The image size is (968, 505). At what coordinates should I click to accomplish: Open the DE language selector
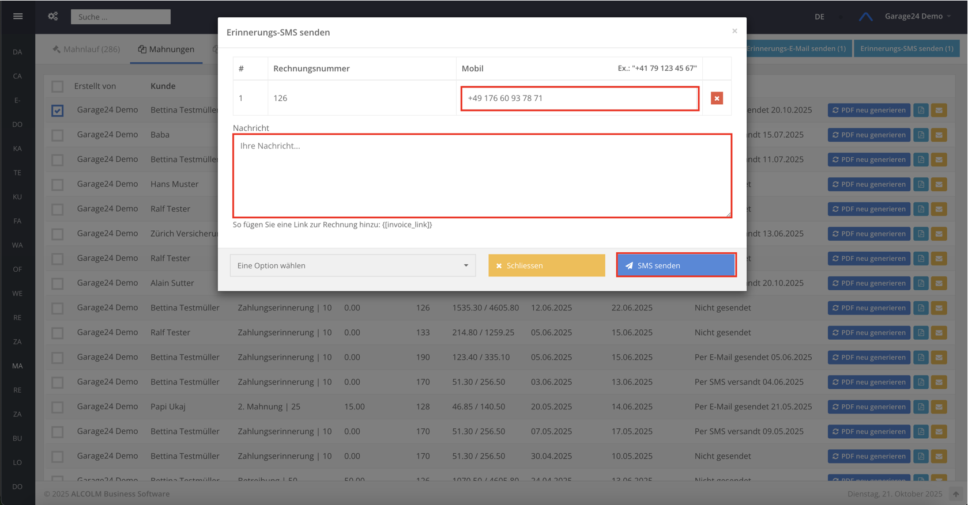tap(819, 17)
